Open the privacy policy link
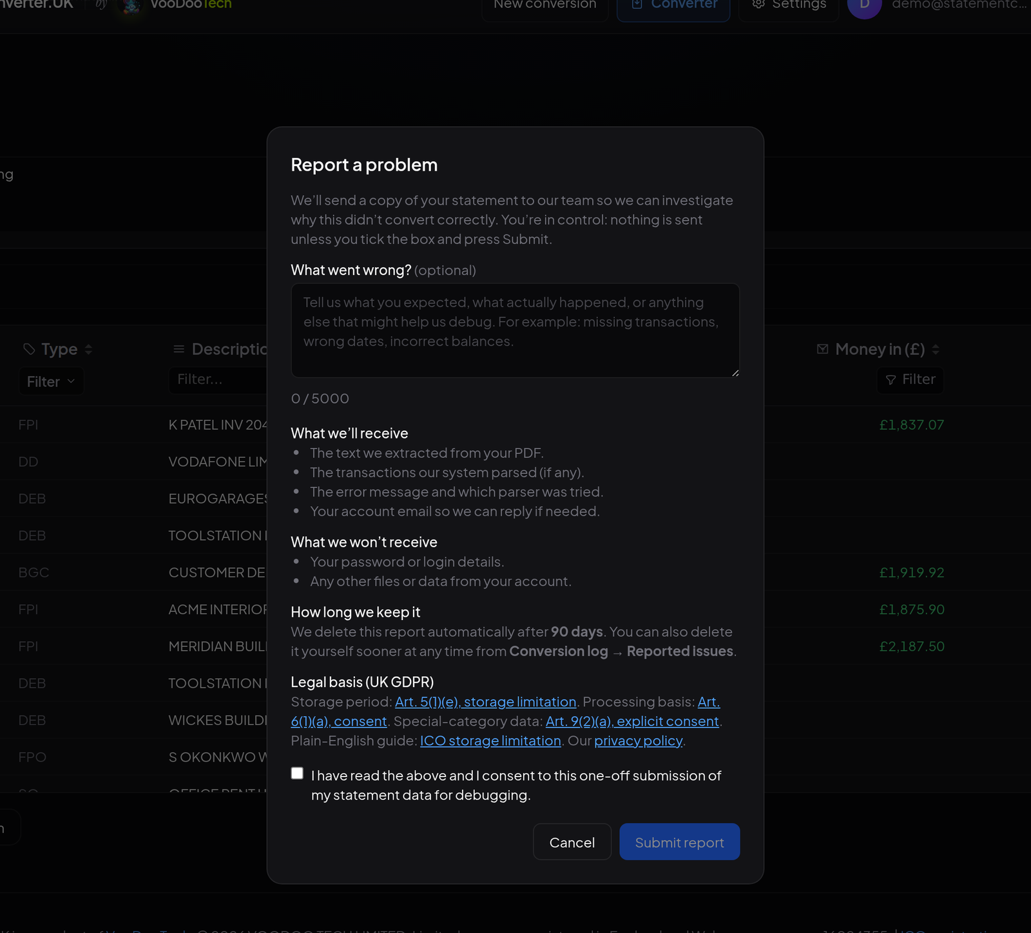 click(638, 740)
